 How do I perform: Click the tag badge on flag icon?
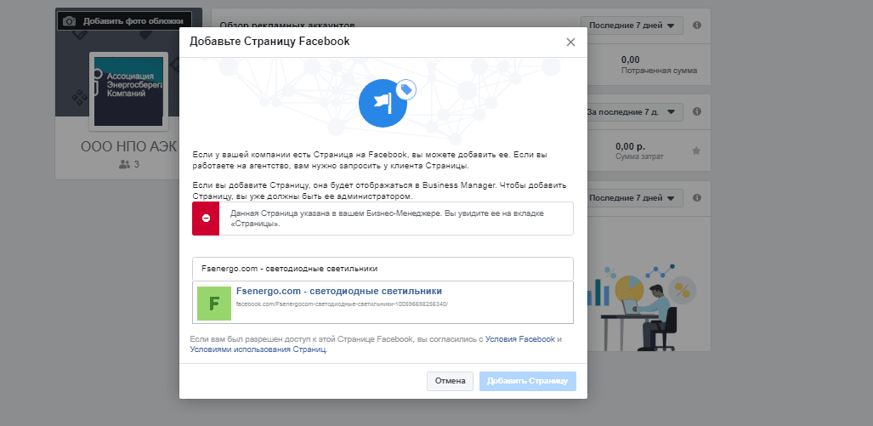[x=405, y=89]
